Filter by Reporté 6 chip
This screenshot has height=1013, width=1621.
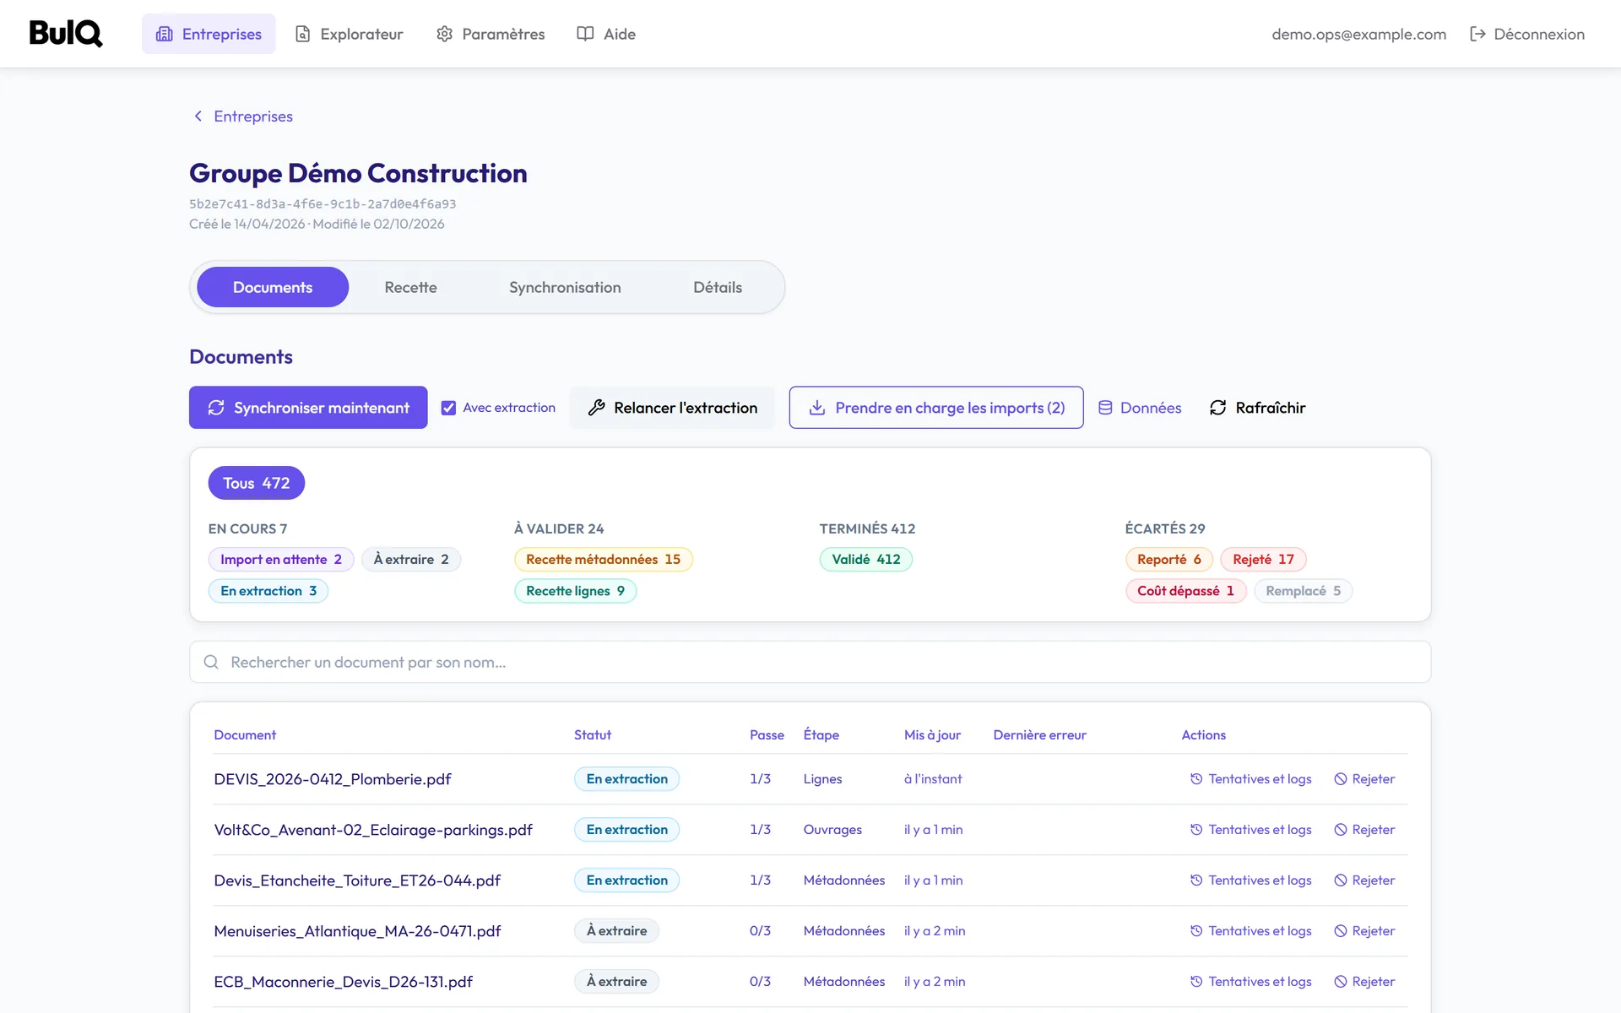pos(1169,560)
